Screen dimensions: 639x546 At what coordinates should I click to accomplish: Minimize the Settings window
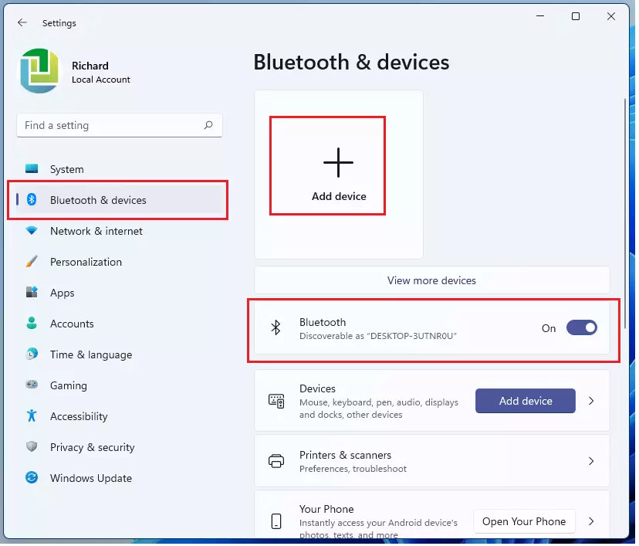(x=542, y=16)
